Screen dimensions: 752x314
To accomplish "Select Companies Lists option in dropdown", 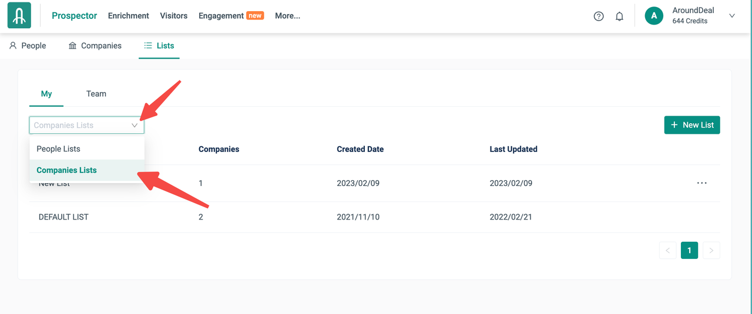I will [x=66, y=170].
